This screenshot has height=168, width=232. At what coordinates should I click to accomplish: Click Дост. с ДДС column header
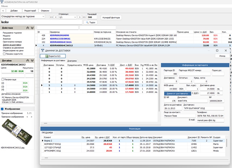coord(127,65)
